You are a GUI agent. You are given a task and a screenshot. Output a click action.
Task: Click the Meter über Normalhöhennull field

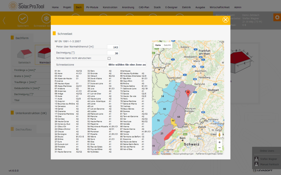point(113,47)
